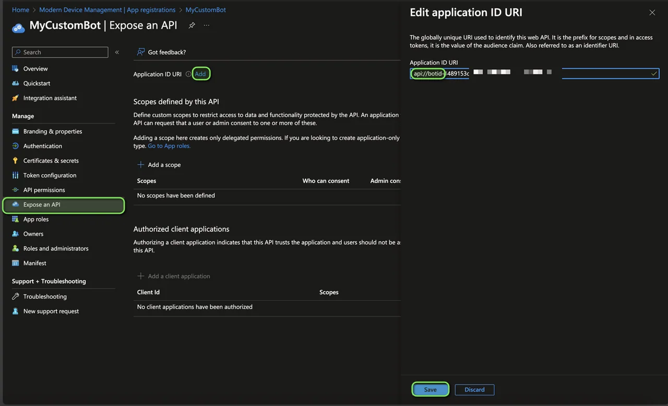Image resolution: width=668 pixels, height=406 pixels.
Task: Click the Application ID URI input field
Action: 534,73
